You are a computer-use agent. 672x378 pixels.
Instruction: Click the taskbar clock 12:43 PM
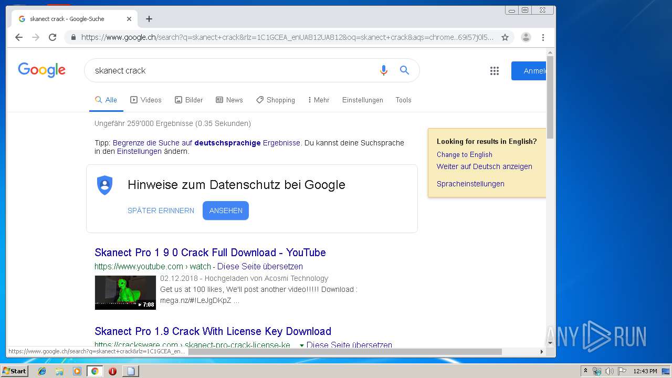pyautogui.click(x=645, y=371)
